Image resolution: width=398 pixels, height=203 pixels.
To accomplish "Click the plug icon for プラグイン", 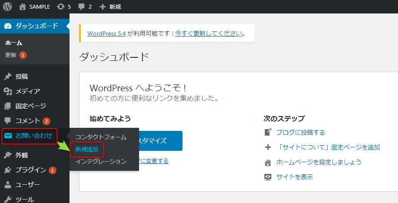I will click(8, 170).
